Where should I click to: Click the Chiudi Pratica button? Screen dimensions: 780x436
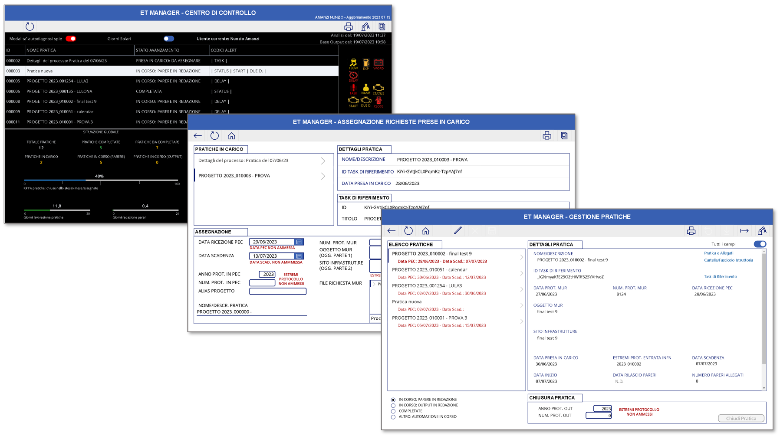[741, 419]
